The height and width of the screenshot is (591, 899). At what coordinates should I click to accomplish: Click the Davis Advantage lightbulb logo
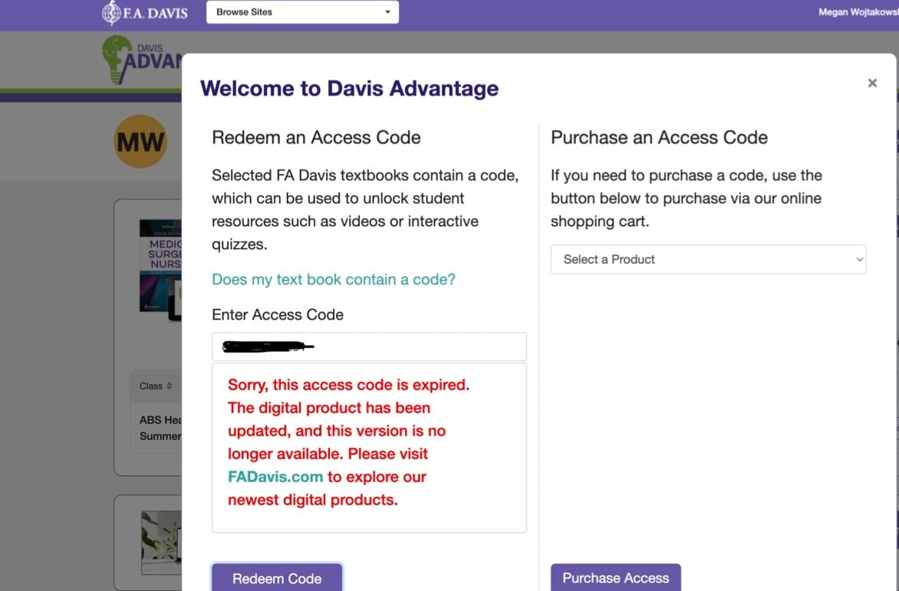tap(117, 60)
